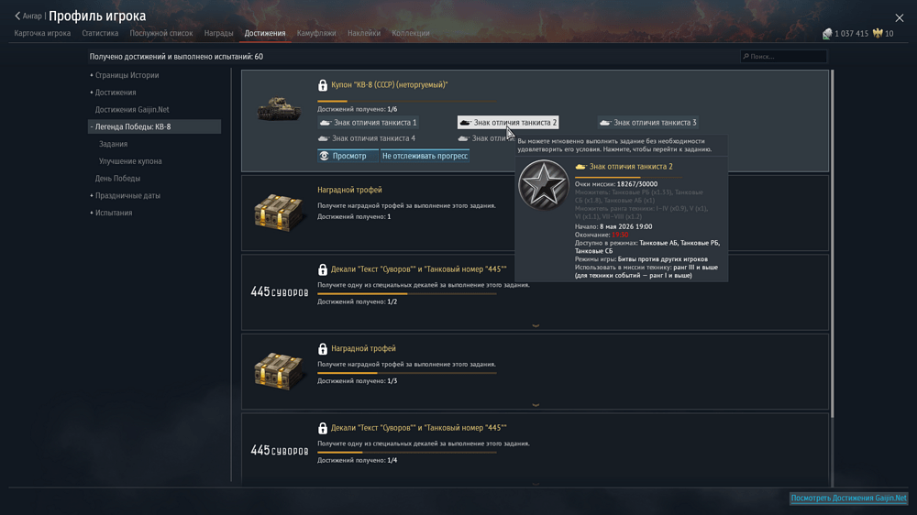This screenshot has width=917, height=515.
Task: Click the KV-8 tank thumbnail
Action: coord(279,109)
